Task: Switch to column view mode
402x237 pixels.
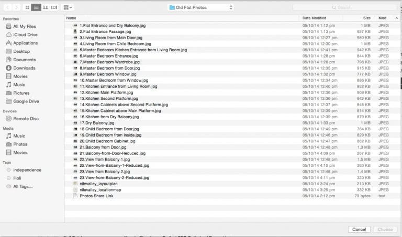Action: (x=45, y=7)
